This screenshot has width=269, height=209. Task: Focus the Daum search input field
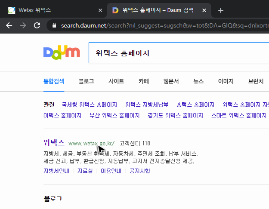tap(179, 52)
